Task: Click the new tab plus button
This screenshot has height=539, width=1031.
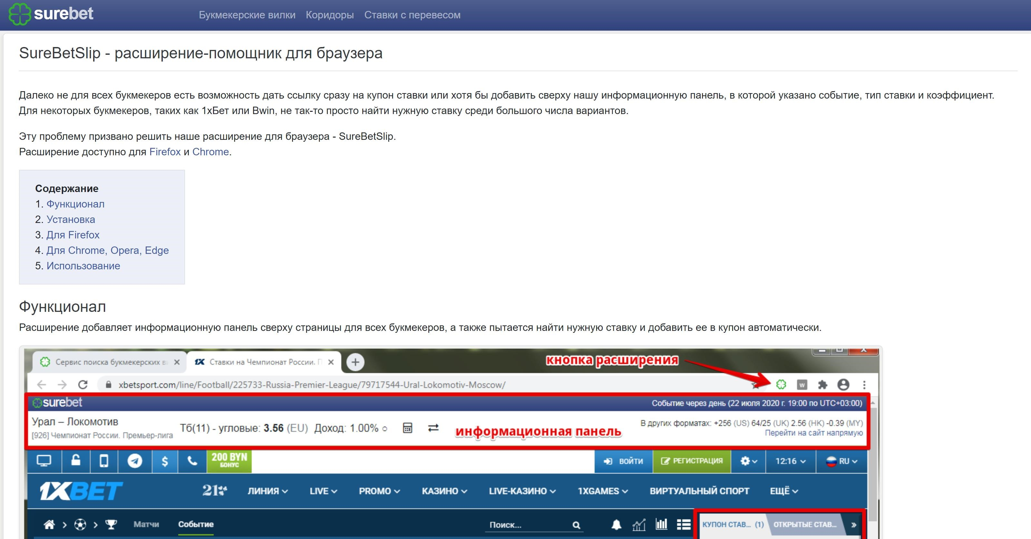Action: click(x=355, y=362)
